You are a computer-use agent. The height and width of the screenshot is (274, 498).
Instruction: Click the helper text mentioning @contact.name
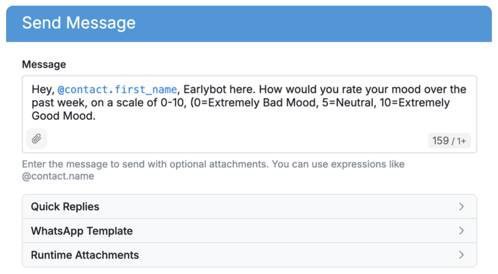click(x=213, y=170)
